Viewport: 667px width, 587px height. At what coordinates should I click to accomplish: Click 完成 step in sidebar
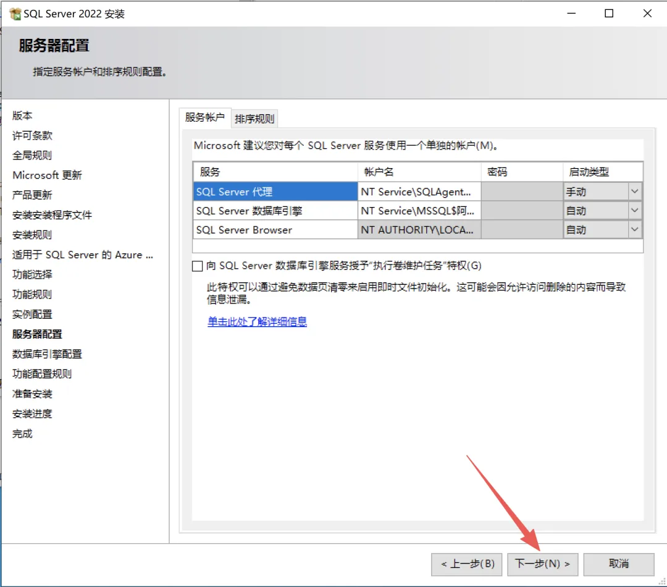click(22, 433)
